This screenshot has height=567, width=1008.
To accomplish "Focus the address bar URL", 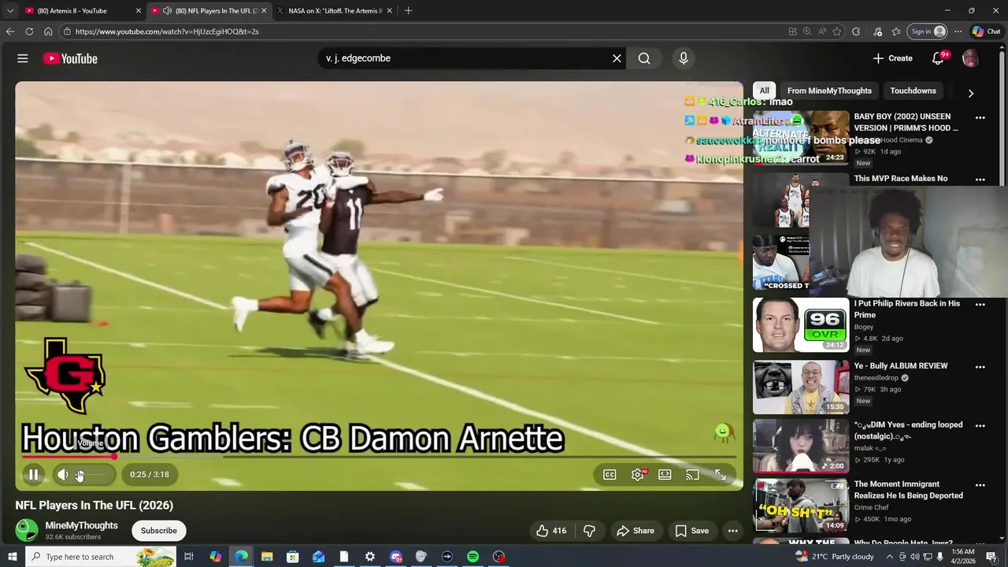I will click(x=167, y=31).
